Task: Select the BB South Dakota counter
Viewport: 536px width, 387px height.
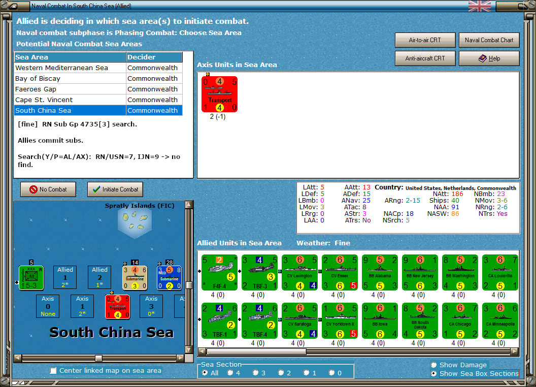Action: click(420, 320)
